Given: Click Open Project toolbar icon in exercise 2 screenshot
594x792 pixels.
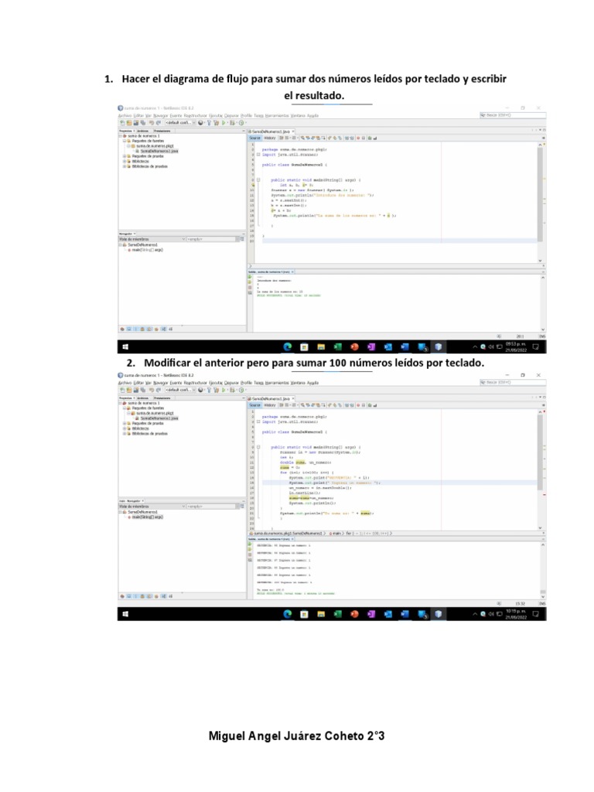Looking at the screenshot, I should (136, 390).
